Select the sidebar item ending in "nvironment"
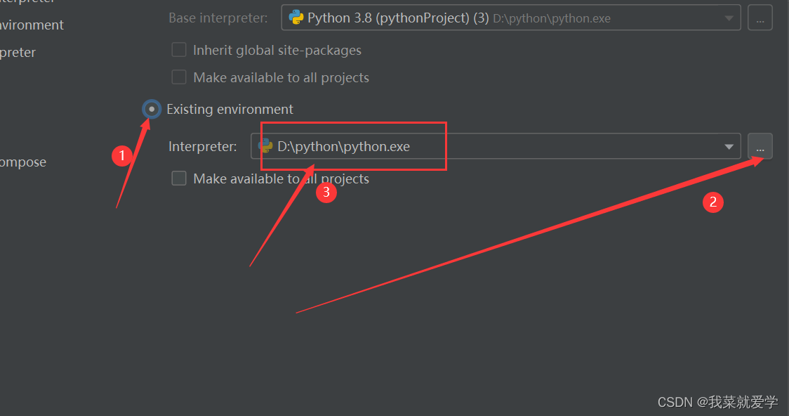The height and width of the screenshot is (416, 789). tap(32, 25)
